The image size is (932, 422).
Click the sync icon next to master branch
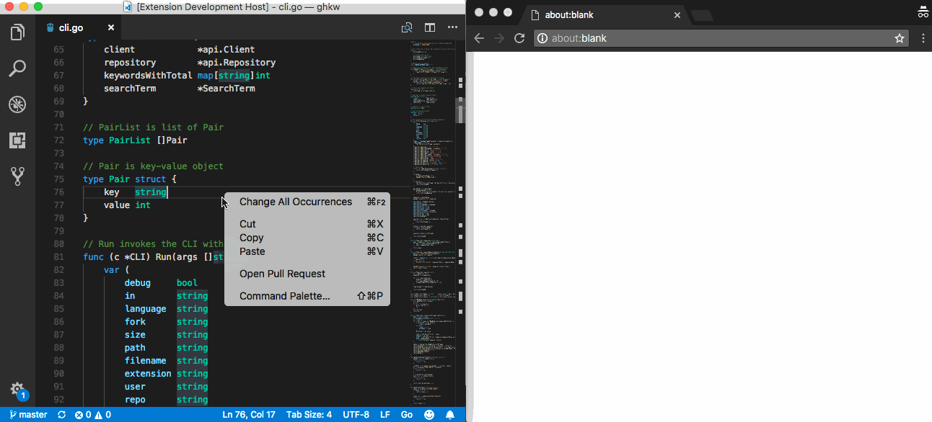pyautogui.click(x=61, y=414)
